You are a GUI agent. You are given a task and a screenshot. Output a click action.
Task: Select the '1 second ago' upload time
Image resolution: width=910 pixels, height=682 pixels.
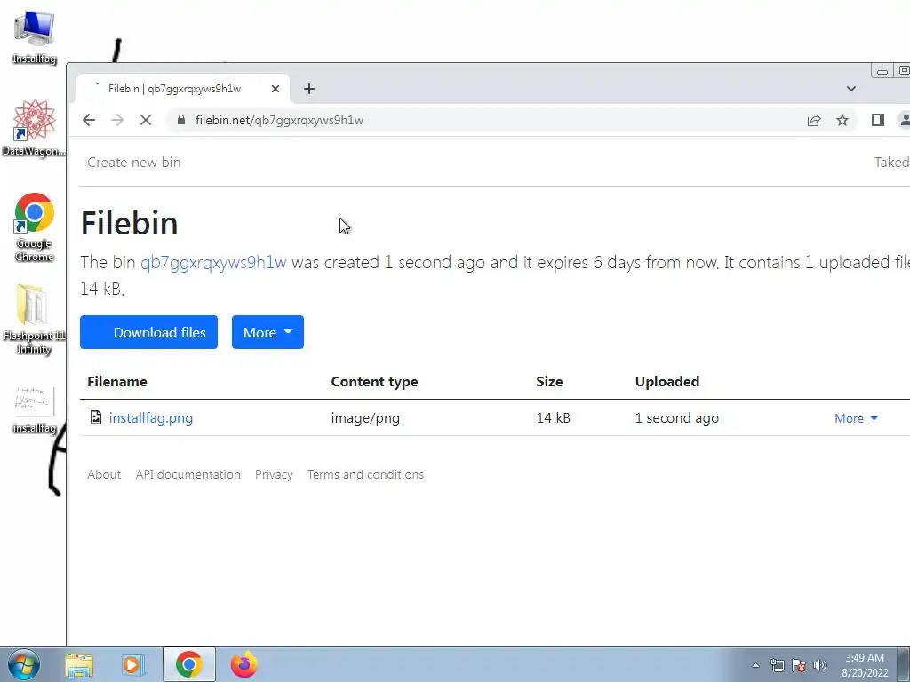(676, 418)
